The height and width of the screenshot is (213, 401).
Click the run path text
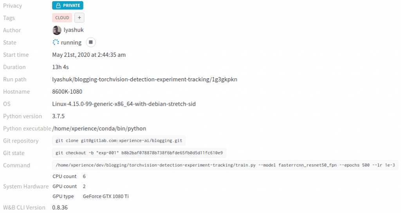145,79
